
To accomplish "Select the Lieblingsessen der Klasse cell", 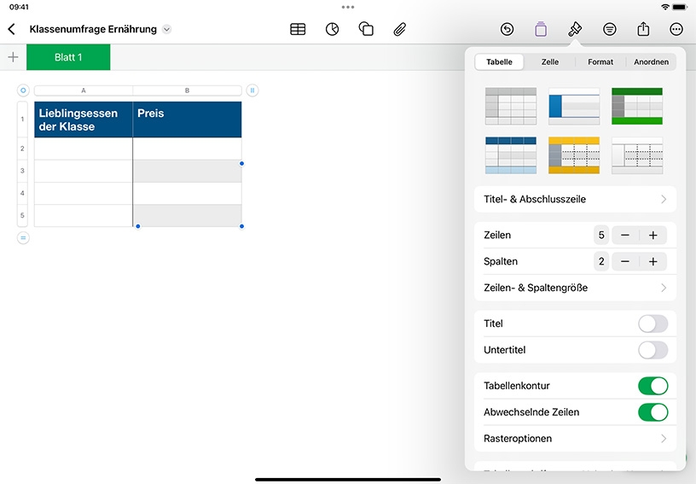I will pyautogui.click(x=84, y=120).
